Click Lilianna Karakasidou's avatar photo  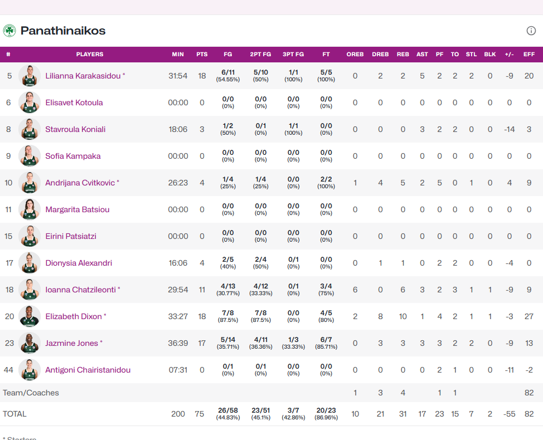pos(30,75)
